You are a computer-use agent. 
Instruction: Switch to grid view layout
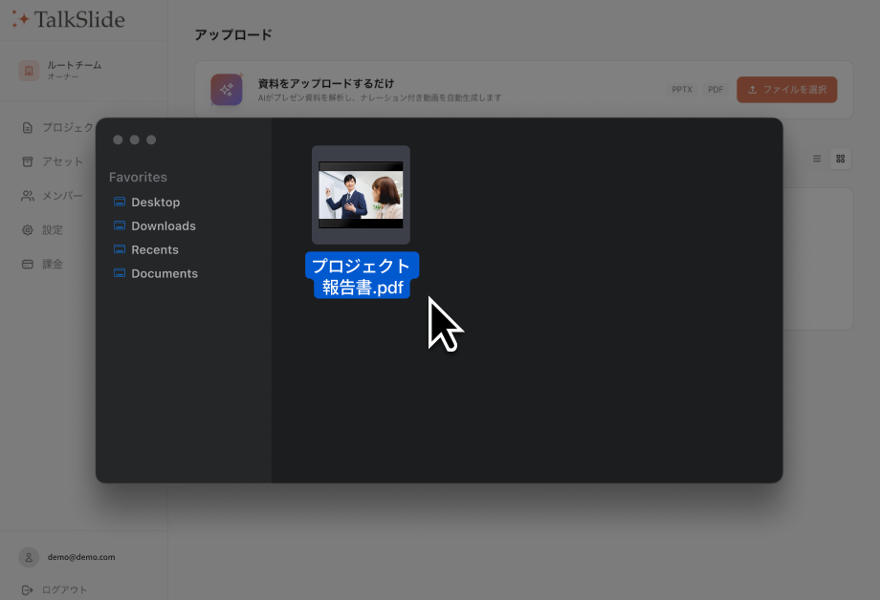pyautogui.click(x=840, y=159)
